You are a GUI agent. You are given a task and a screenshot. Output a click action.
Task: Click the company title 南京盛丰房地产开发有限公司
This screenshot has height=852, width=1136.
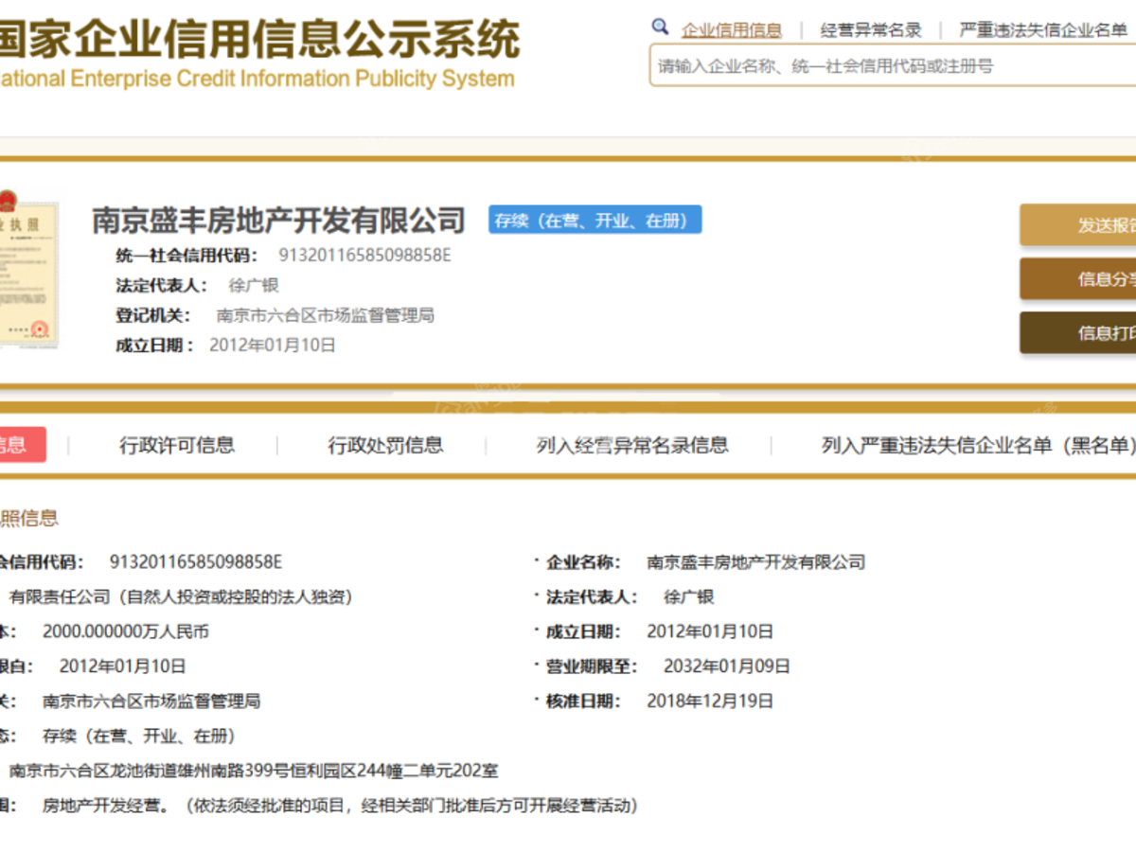click(278, 220)
